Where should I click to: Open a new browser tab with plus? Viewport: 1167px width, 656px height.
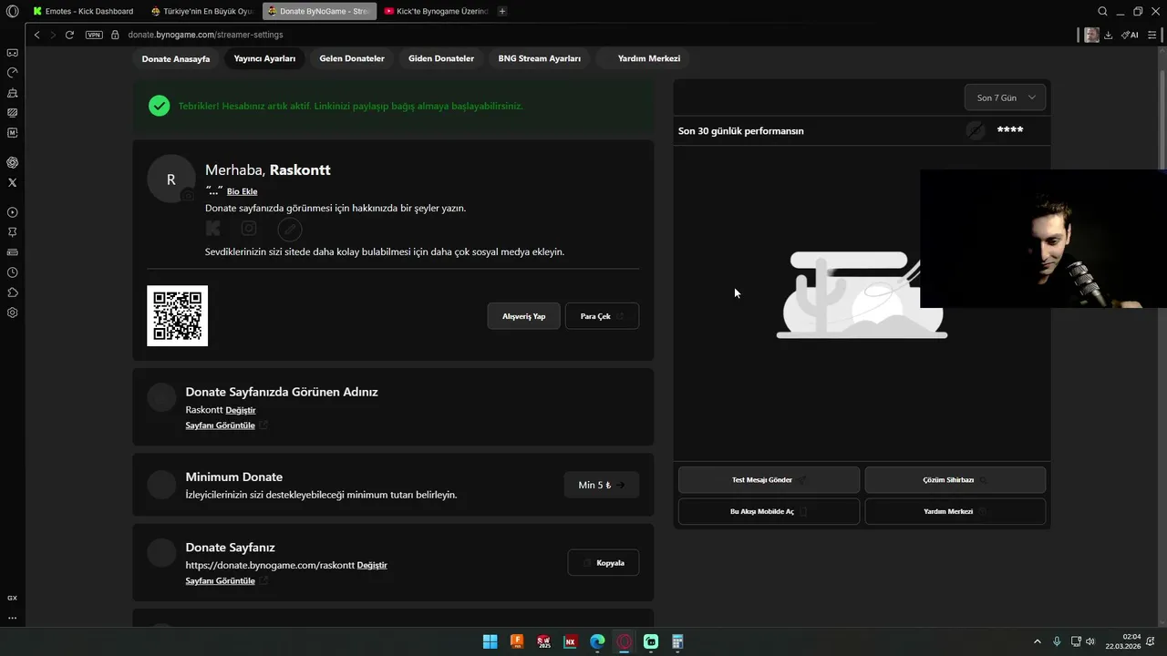tap(502, 11)
